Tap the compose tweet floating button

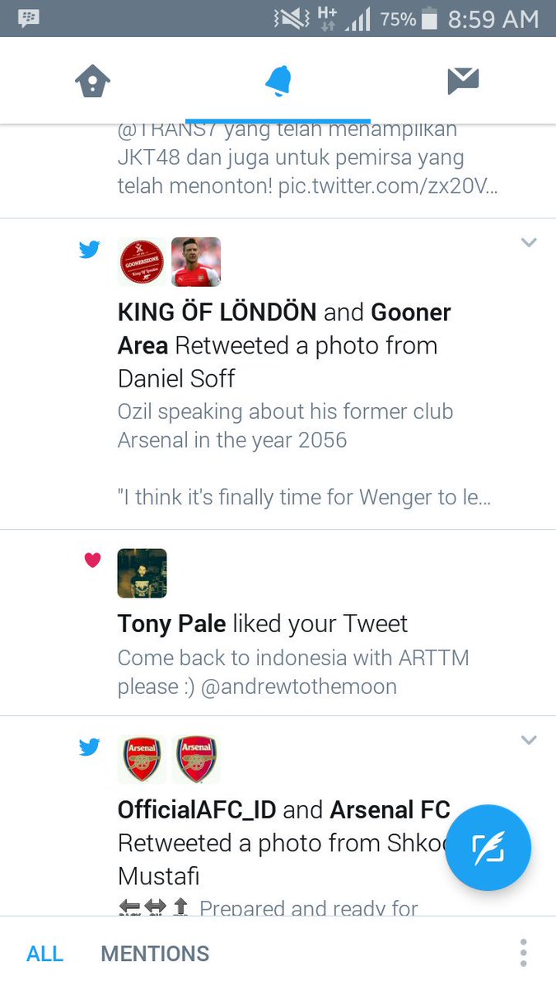click(488, 848)
